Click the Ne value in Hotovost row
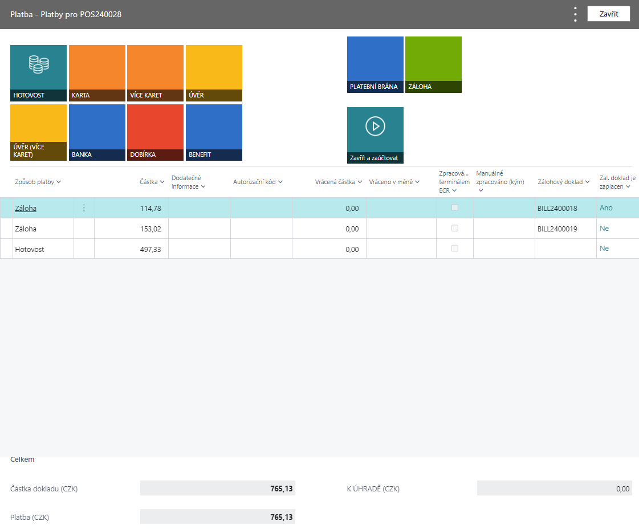Screen dimensions: 639x529 coord(604,248)
